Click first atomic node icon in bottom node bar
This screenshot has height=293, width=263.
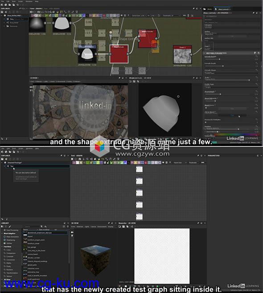click(74, 163)
